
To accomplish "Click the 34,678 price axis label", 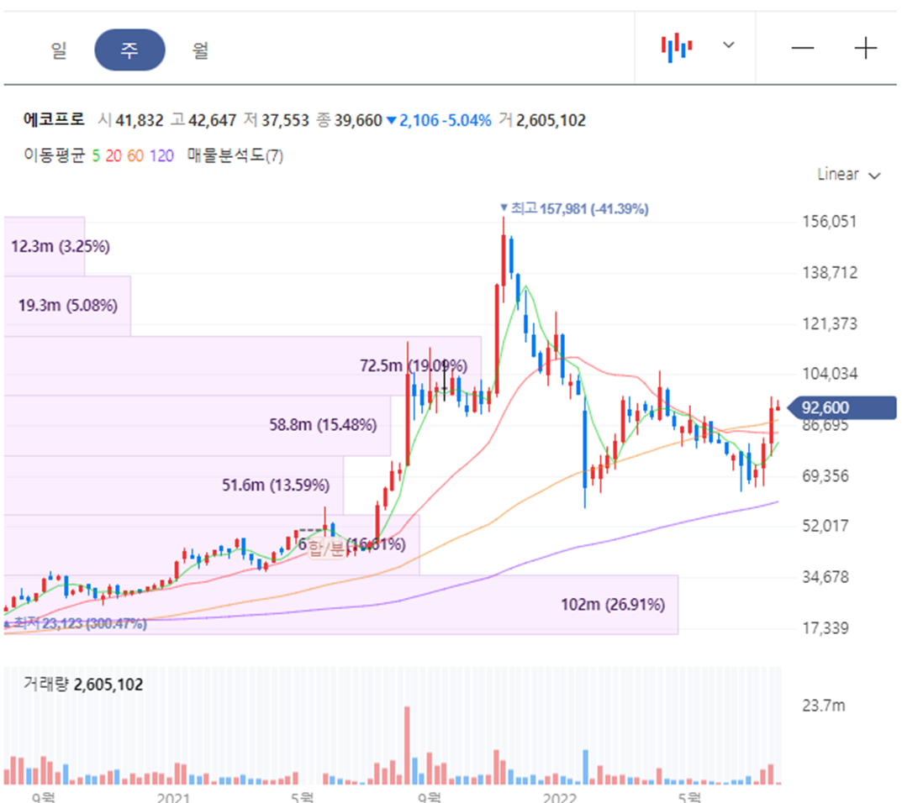I will (x=826, y=577).
